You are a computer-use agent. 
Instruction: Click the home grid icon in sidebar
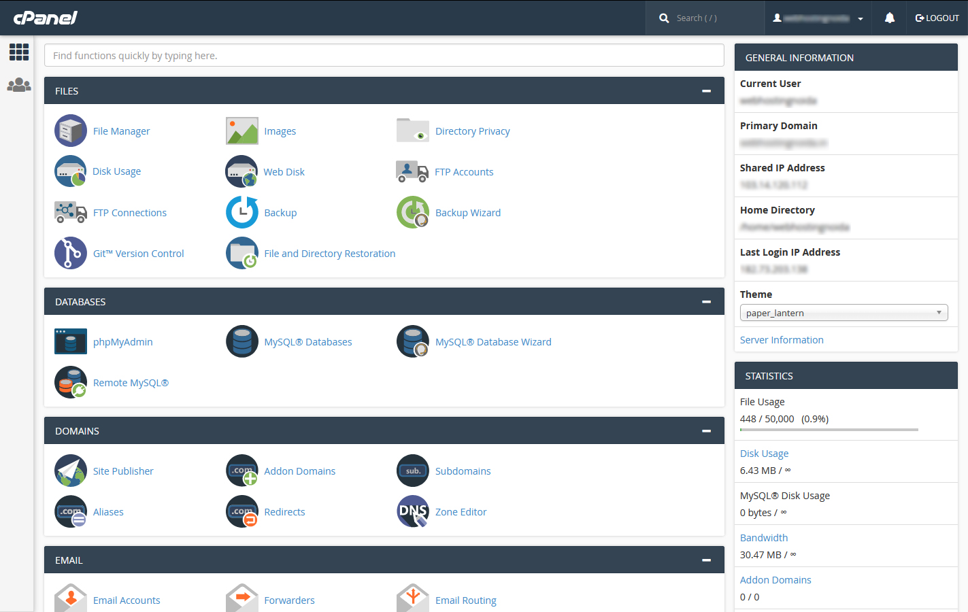point(18,52)
